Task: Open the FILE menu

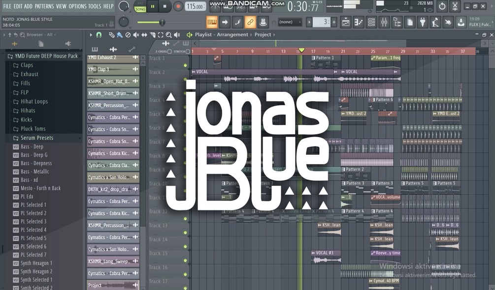Action: click(7, 6)
